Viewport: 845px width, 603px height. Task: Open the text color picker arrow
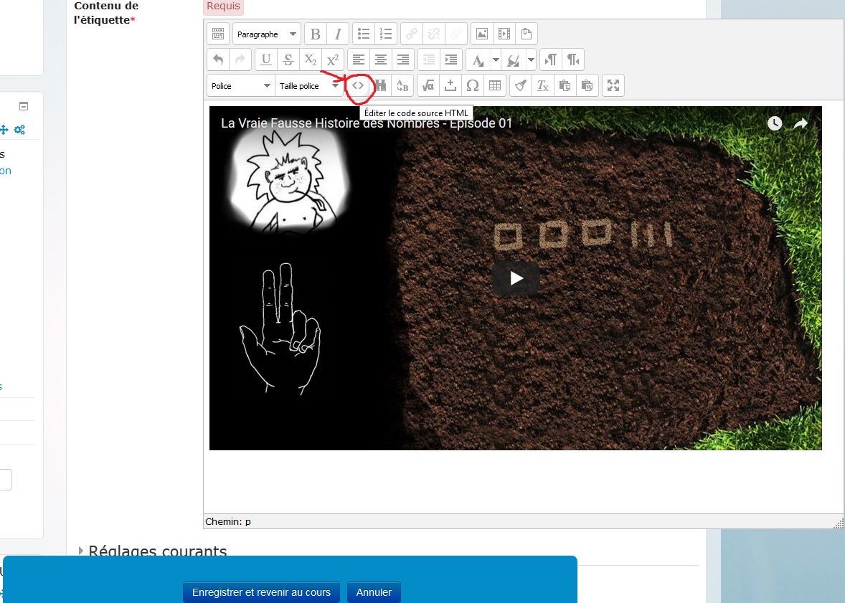(x=496, y=60)
